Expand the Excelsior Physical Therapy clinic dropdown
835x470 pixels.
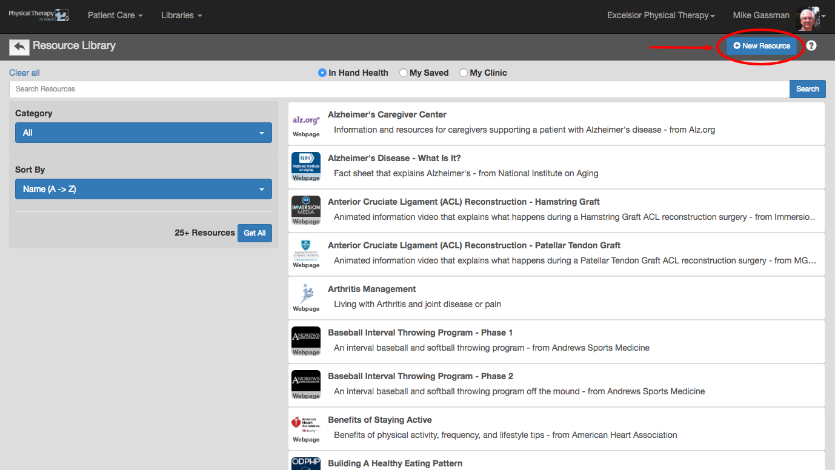point(661,15)
